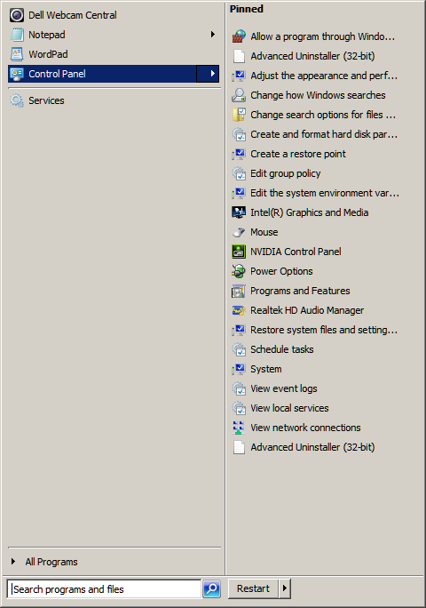Viewport: 426px width, 608px height.
Task: Open the Dell Webcam Central icon
Action: pos(17,15)
